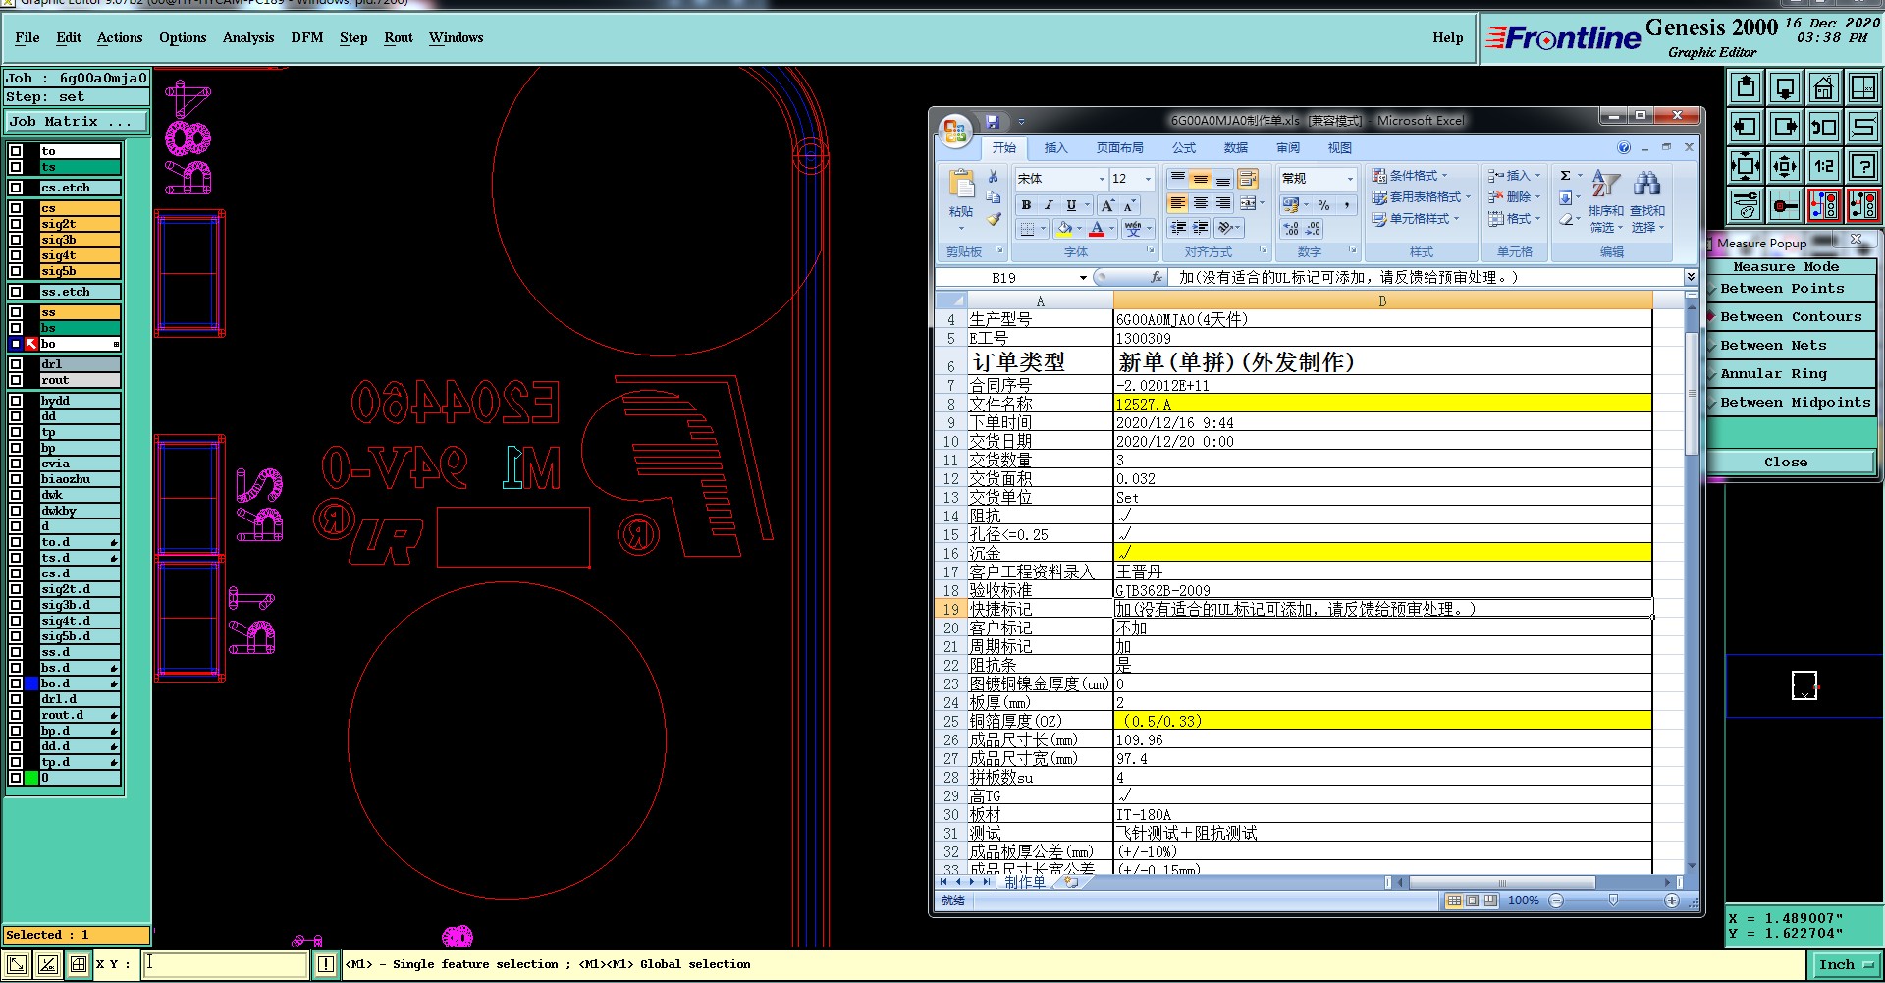Open the font size 12 dropdown
The height and width of the screenshot is (983, 1885).
point(1147,179)
